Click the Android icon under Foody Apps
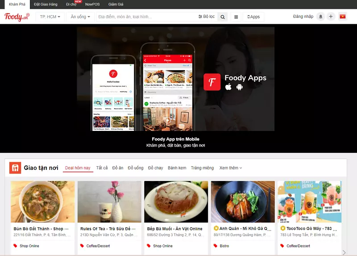 point(239,87)
